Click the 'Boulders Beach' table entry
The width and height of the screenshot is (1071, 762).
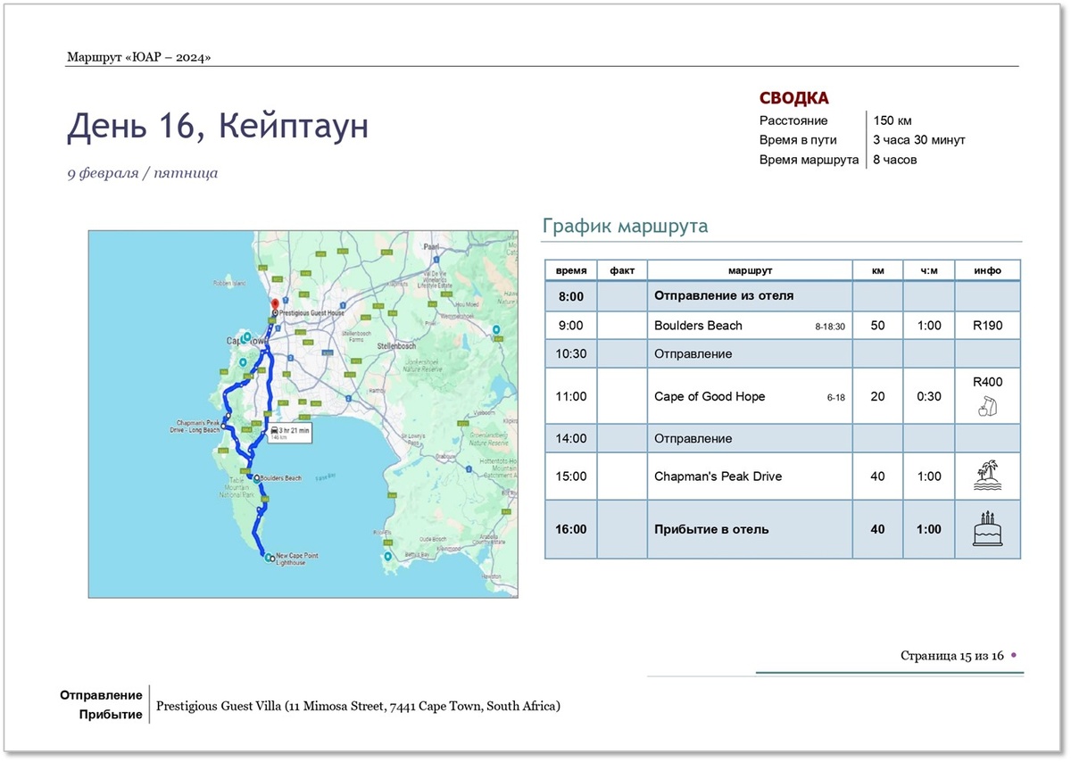click(x=698, y=326)
